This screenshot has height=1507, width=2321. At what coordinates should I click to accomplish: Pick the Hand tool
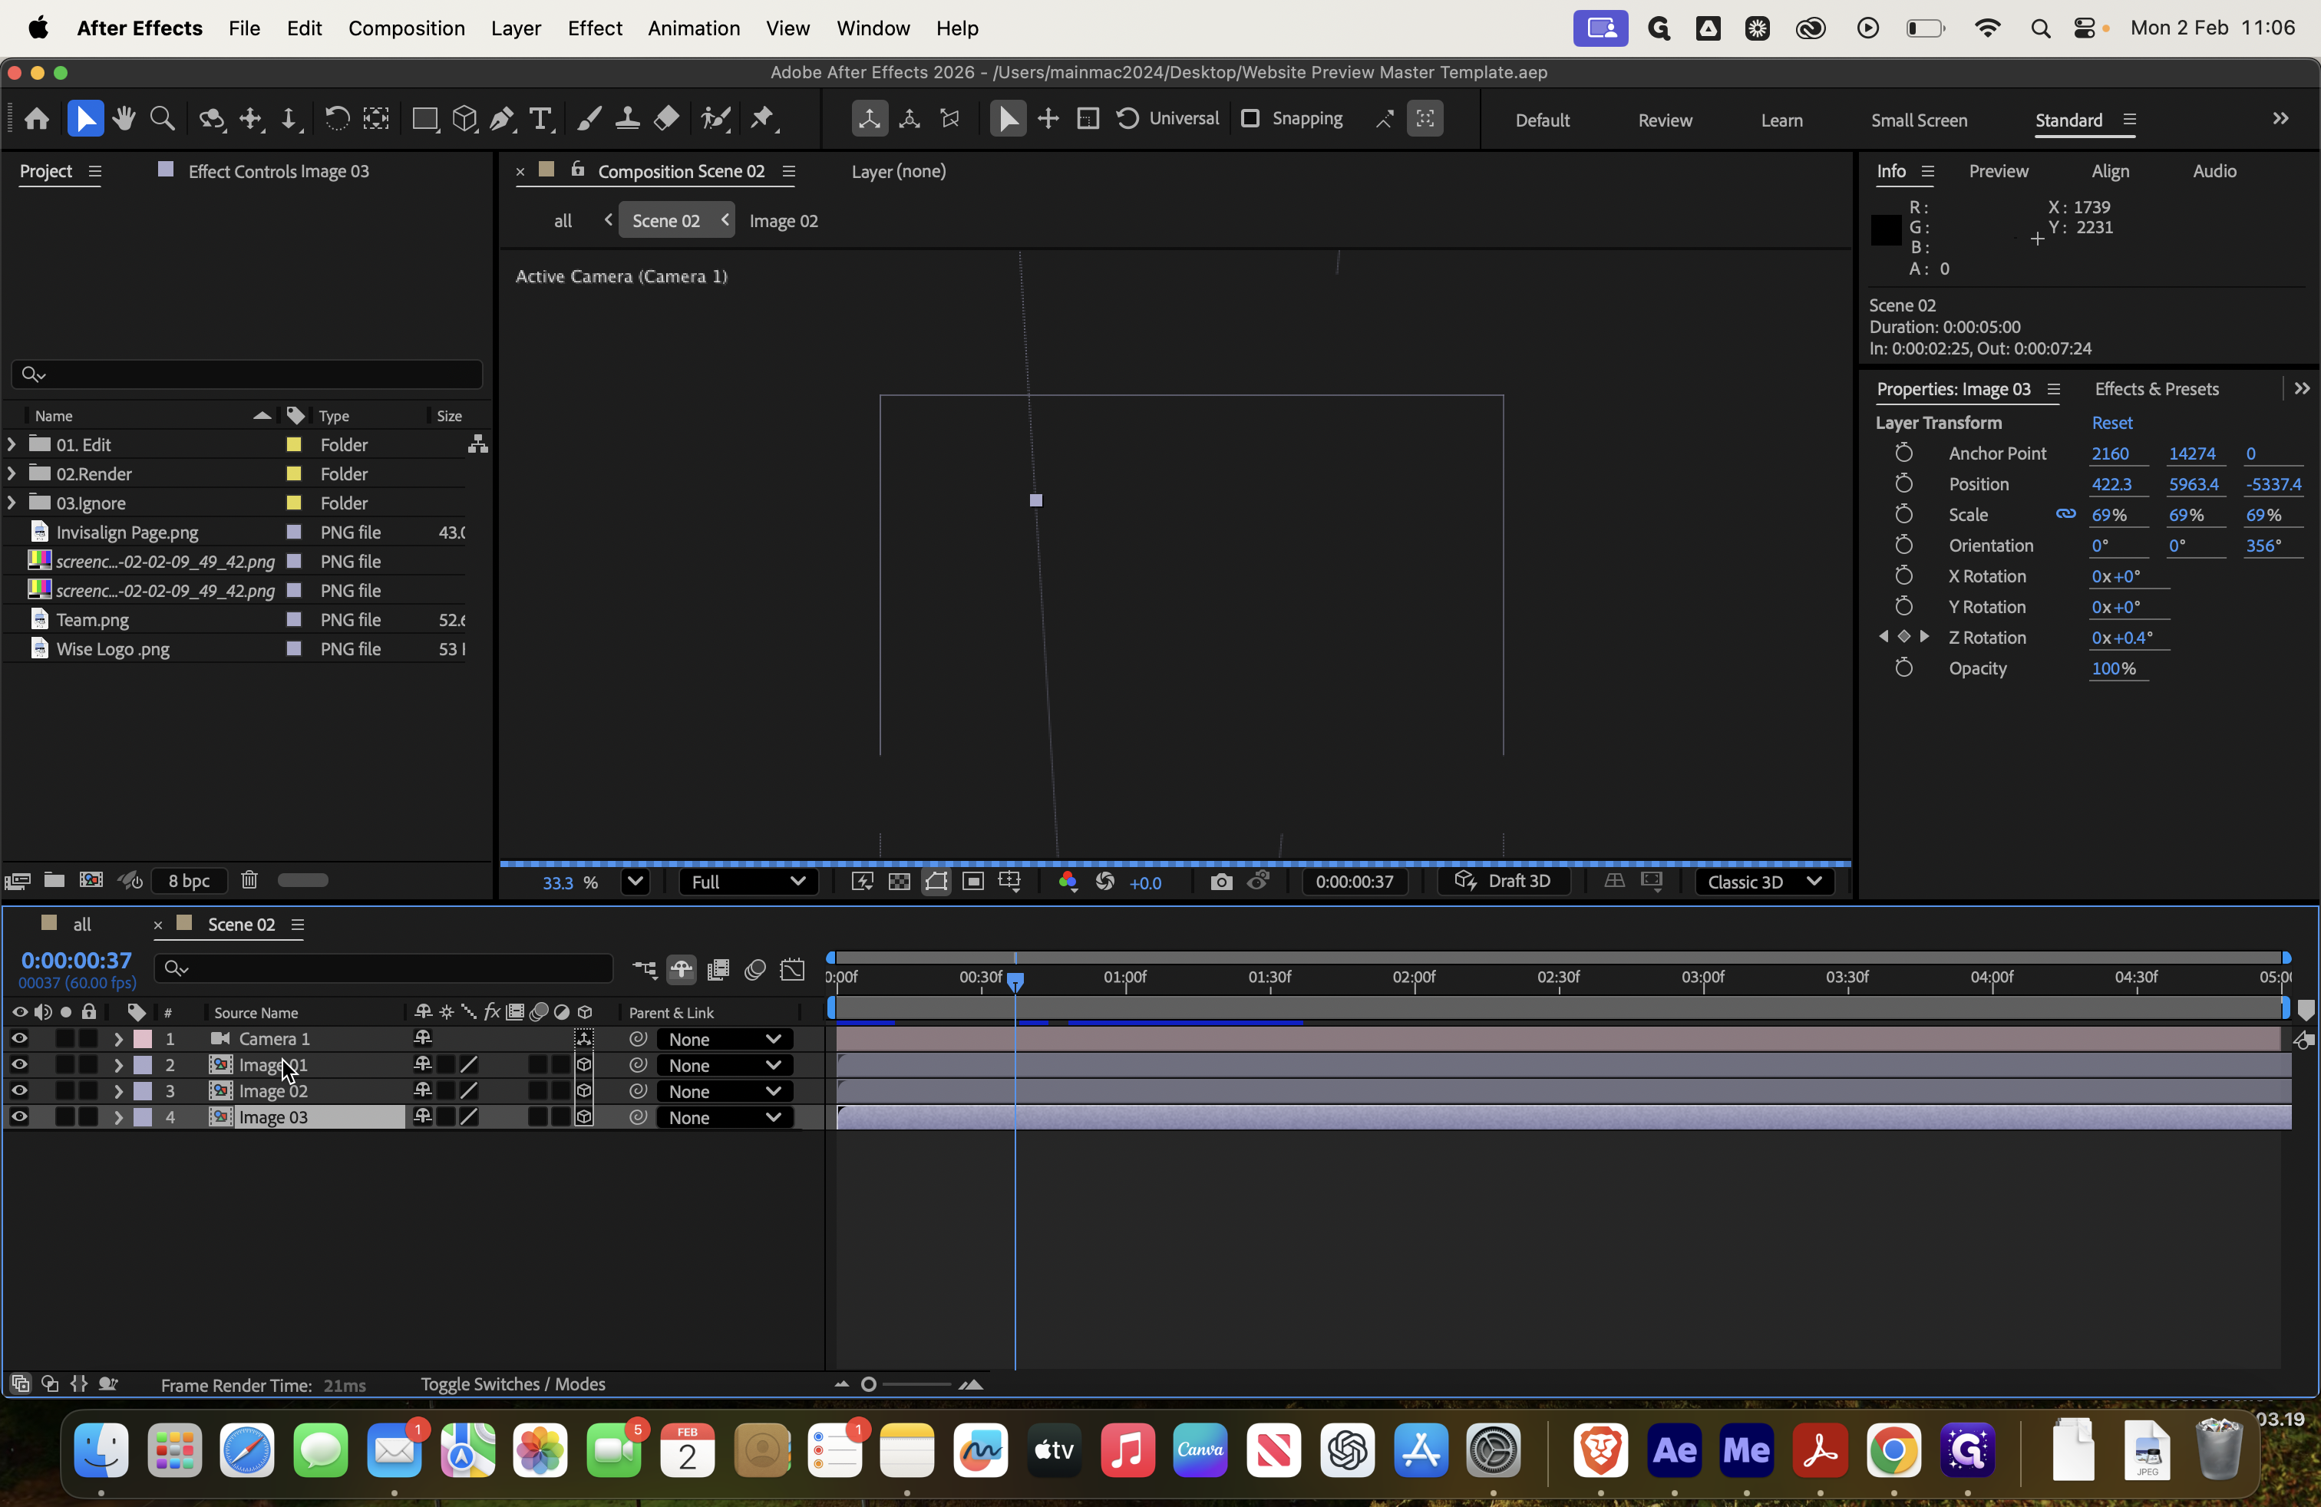click(124, 119)
